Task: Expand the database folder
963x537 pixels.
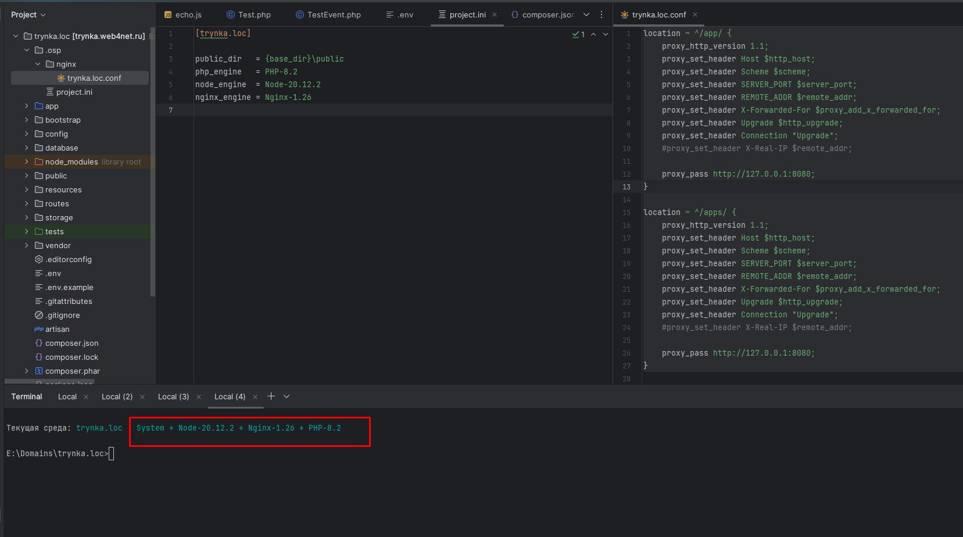Action: tap(27, 148)
